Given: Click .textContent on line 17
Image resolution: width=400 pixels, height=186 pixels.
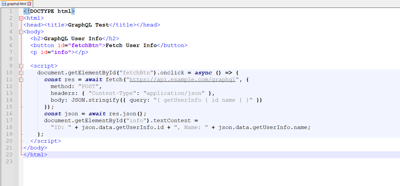Looking at the screenshot, I should tap(172, 121).
